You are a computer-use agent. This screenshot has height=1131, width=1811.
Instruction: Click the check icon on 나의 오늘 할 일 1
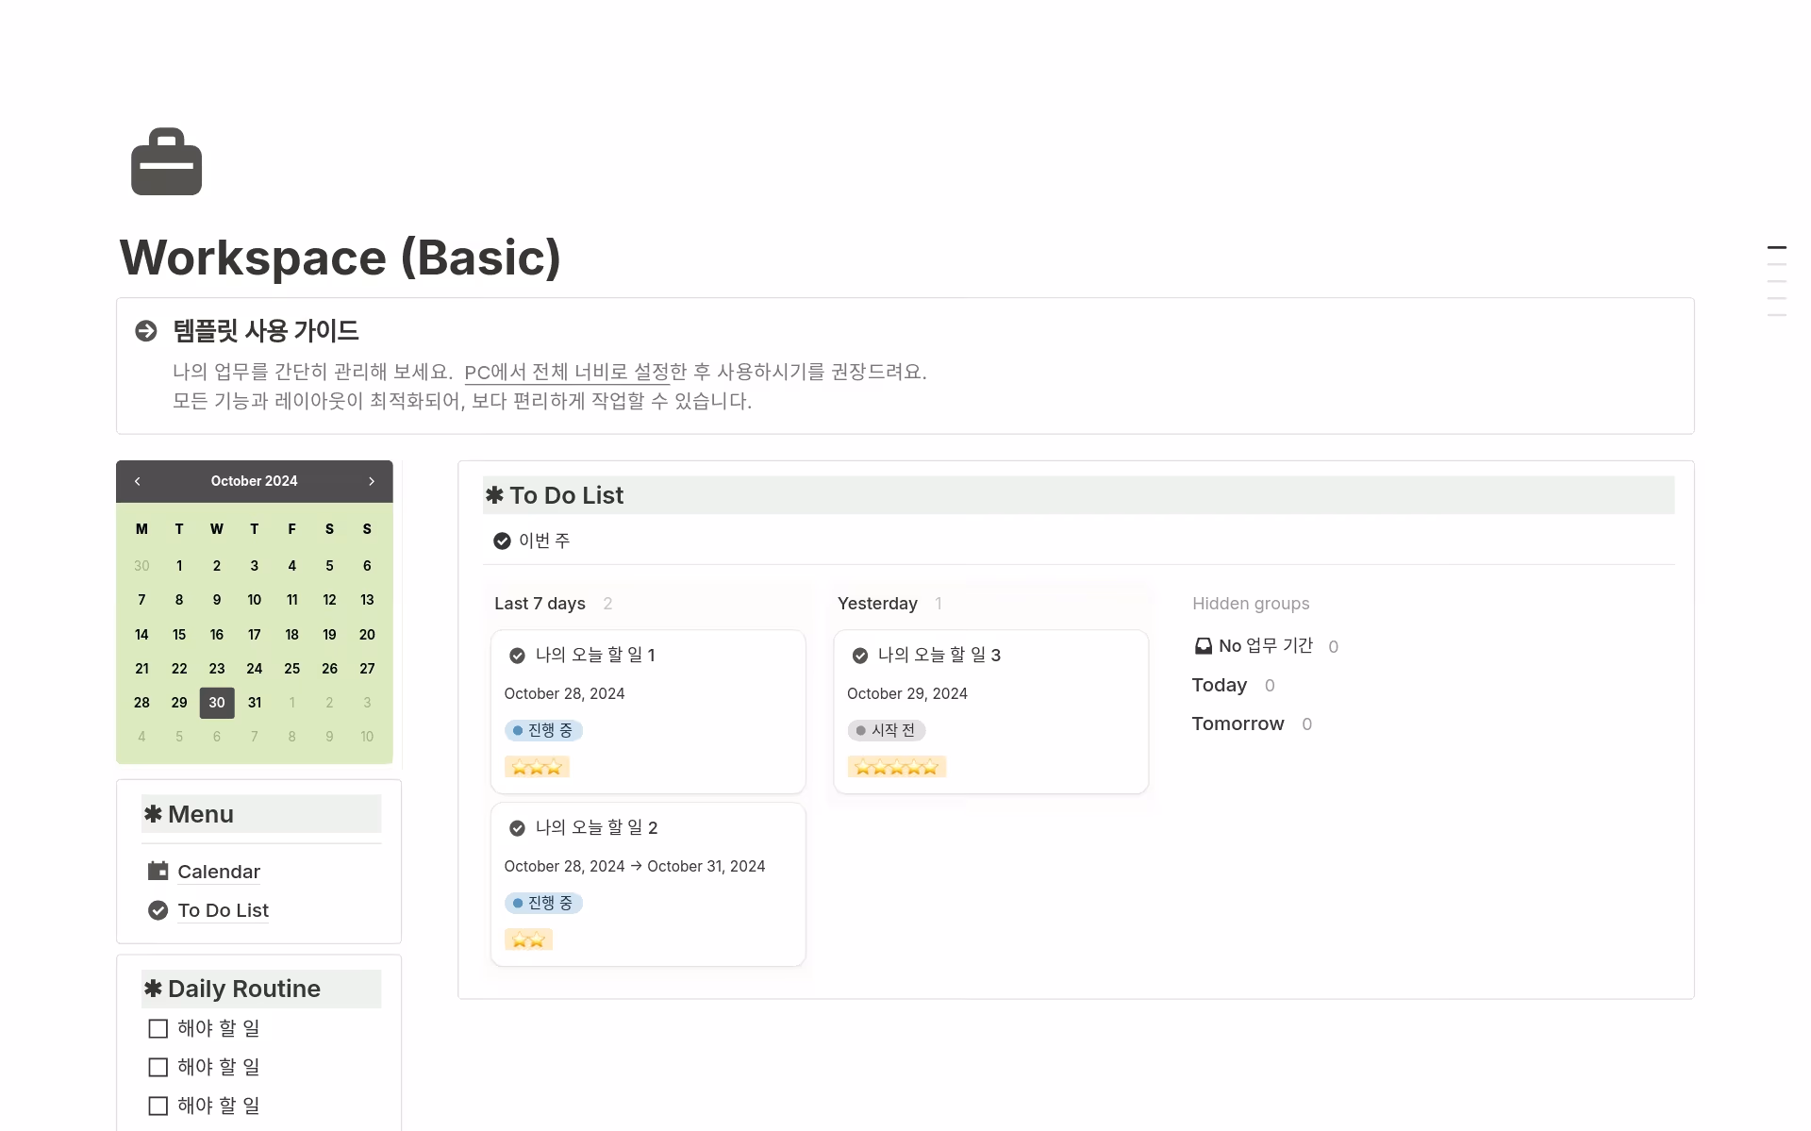tap(517, 656)
